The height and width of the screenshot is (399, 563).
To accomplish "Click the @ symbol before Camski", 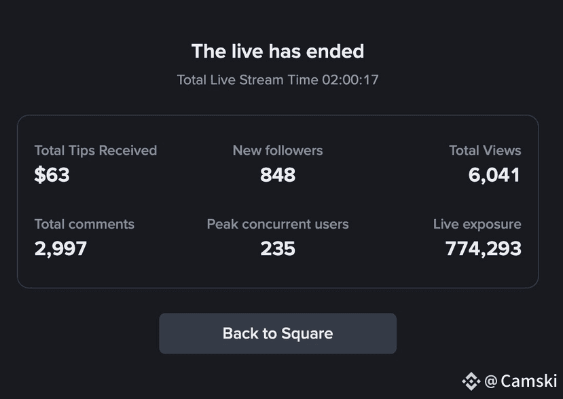I will tap(491, 381).
